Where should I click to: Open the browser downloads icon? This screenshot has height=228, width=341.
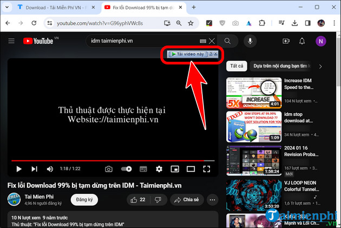coord(294,23)
